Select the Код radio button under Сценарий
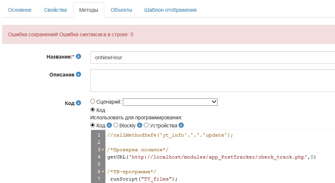 pyautogui.click(x=93, y=110)
